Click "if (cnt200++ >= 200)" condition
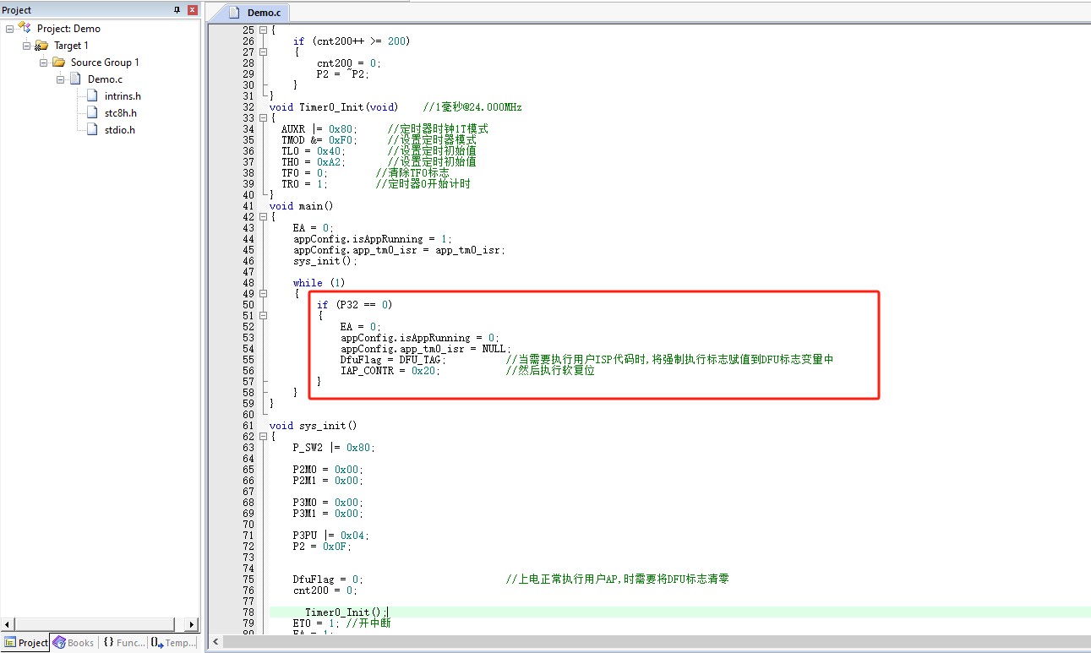Screen dimensions: 1091x653 pyautogui.click(x=352, y=41)
